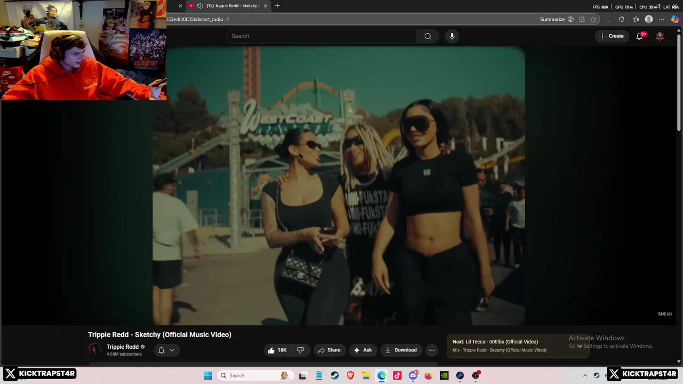Open Steam from the taskbar

click(335, 375)
